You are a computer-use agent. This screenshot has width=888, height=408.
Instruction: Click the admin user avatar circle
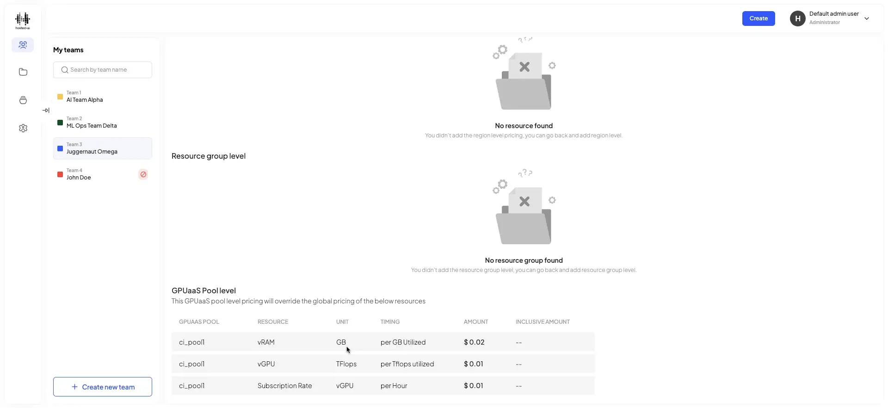tap(798, 19)
